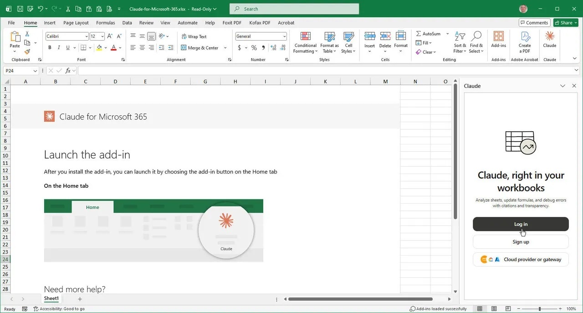Switch to Page Break Preview view

coord(507,309)
